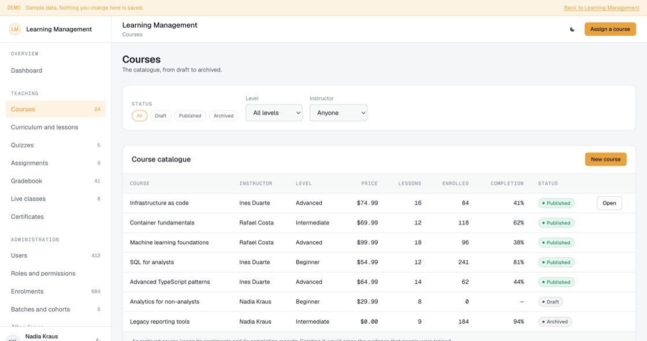Open Enrolments page
647x341 pixels.
(x=55, y=291)
